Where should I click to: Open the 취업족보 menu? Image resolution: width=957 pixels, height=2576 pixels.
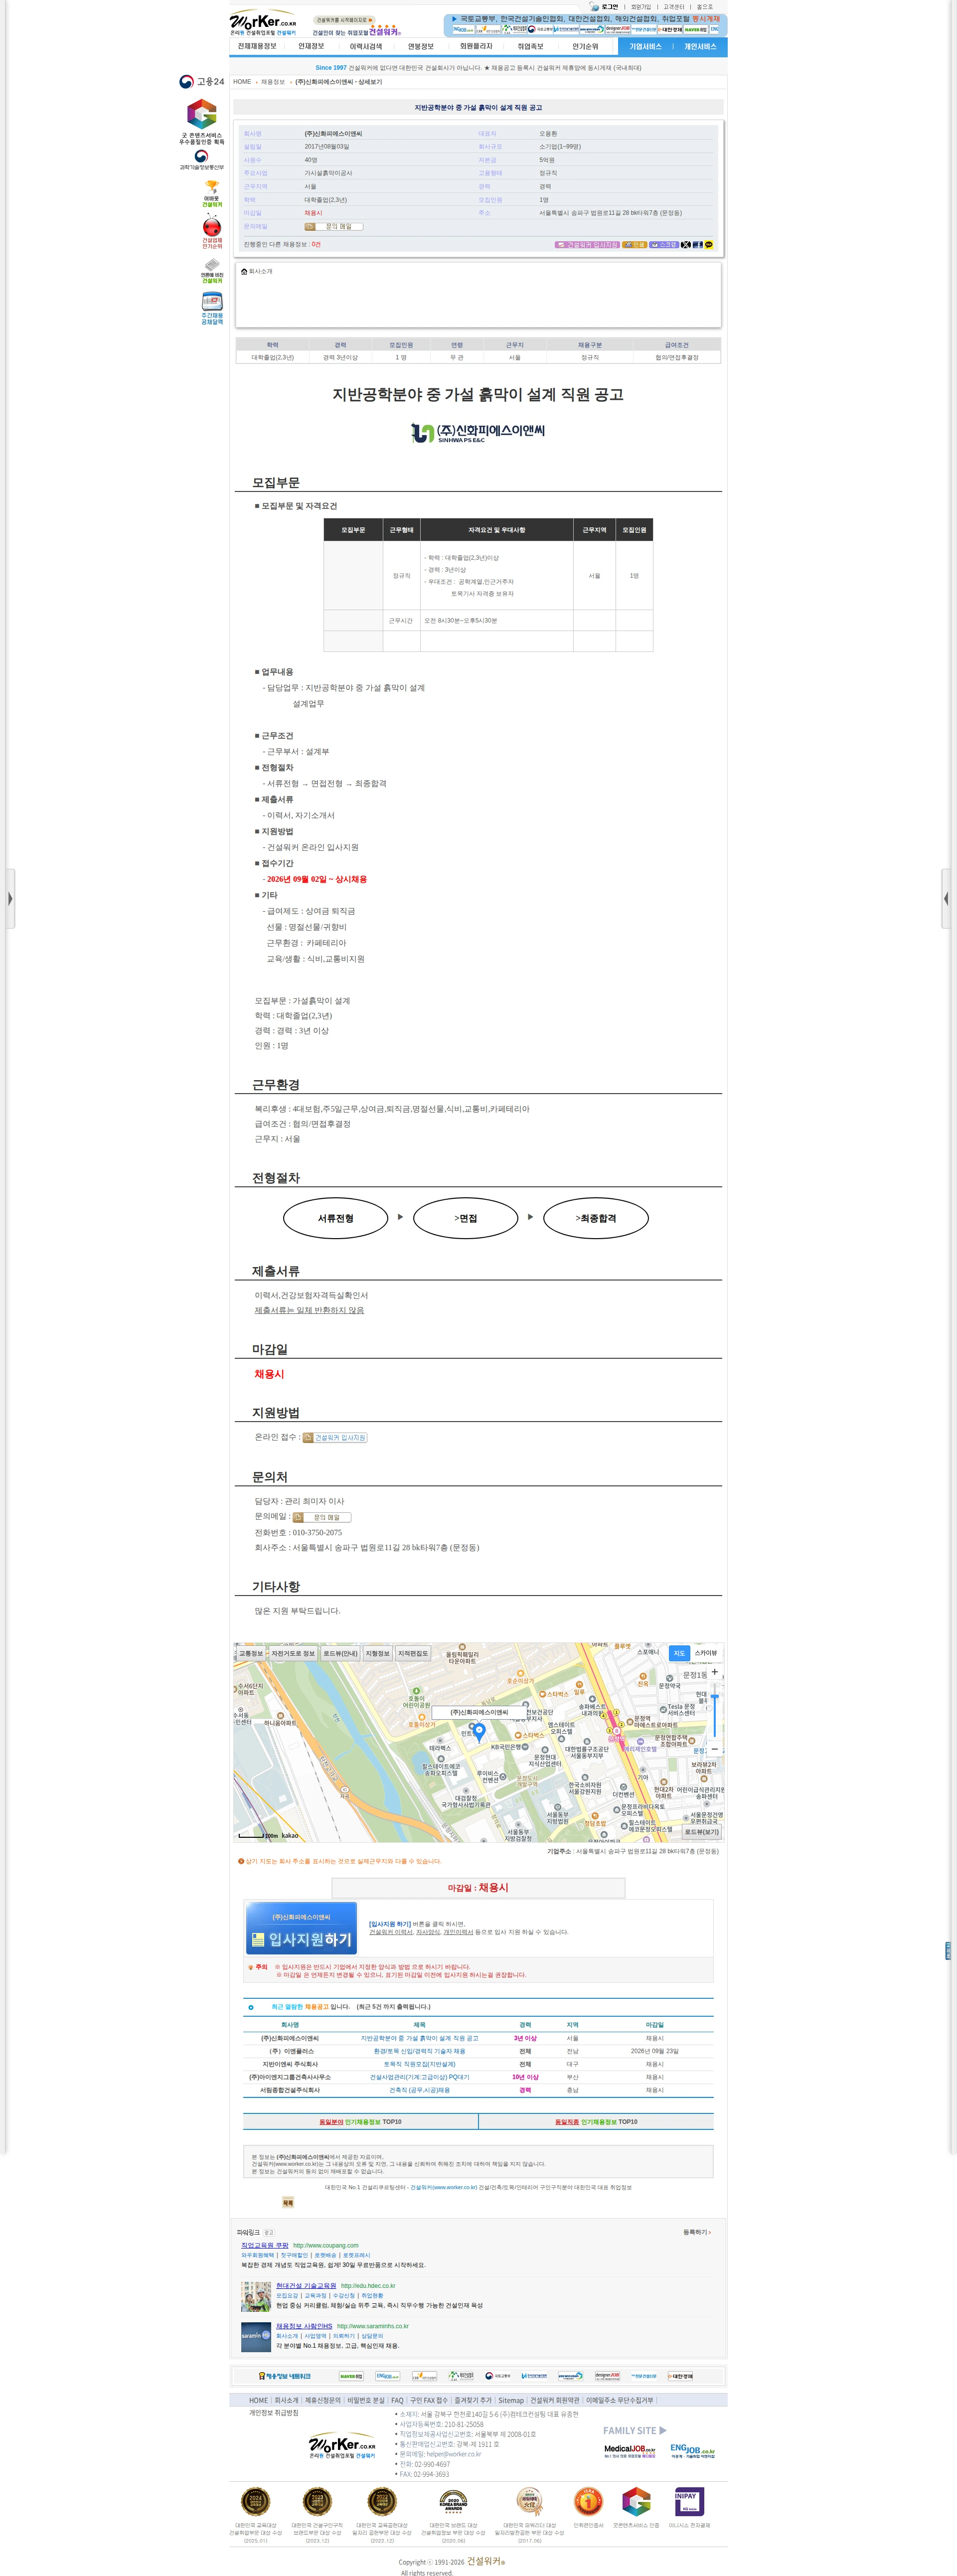[x=531, y=46]
